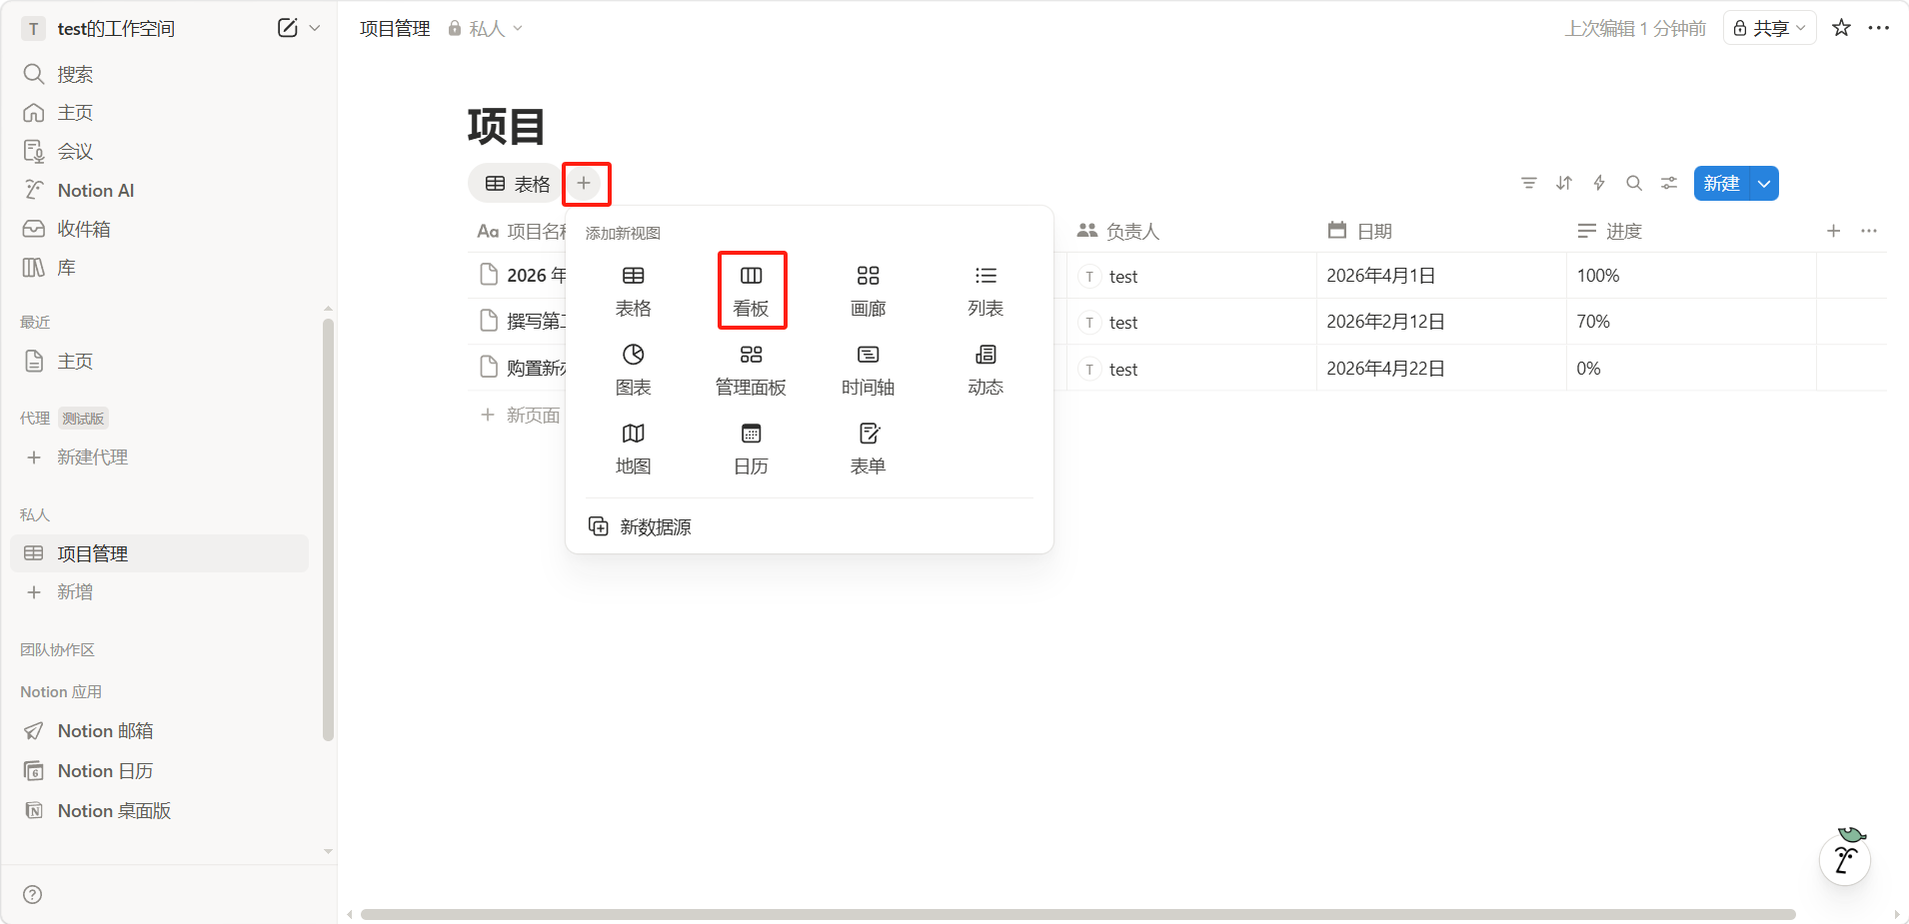
Task: Select the Board (看板) view option
Action: [x=752, y=290]
